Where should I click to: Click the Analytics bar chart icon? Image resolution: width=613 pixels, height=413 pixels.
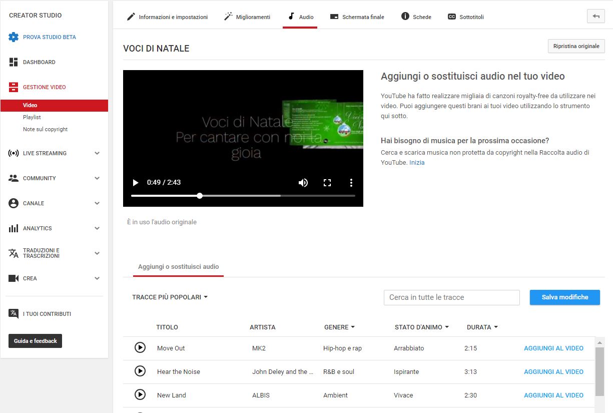[x=14, y=228]
